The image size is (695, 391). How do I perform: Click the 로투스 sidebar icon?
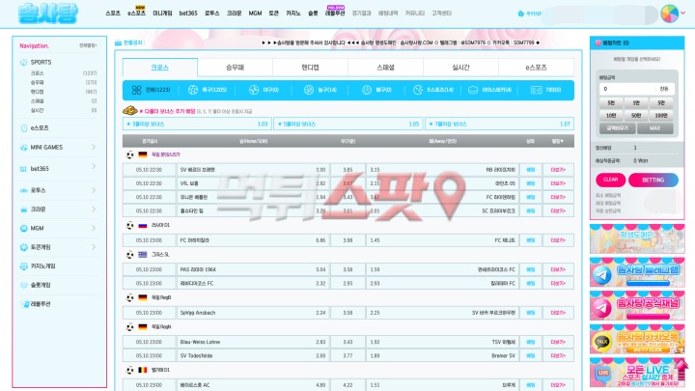coord(24,190)
